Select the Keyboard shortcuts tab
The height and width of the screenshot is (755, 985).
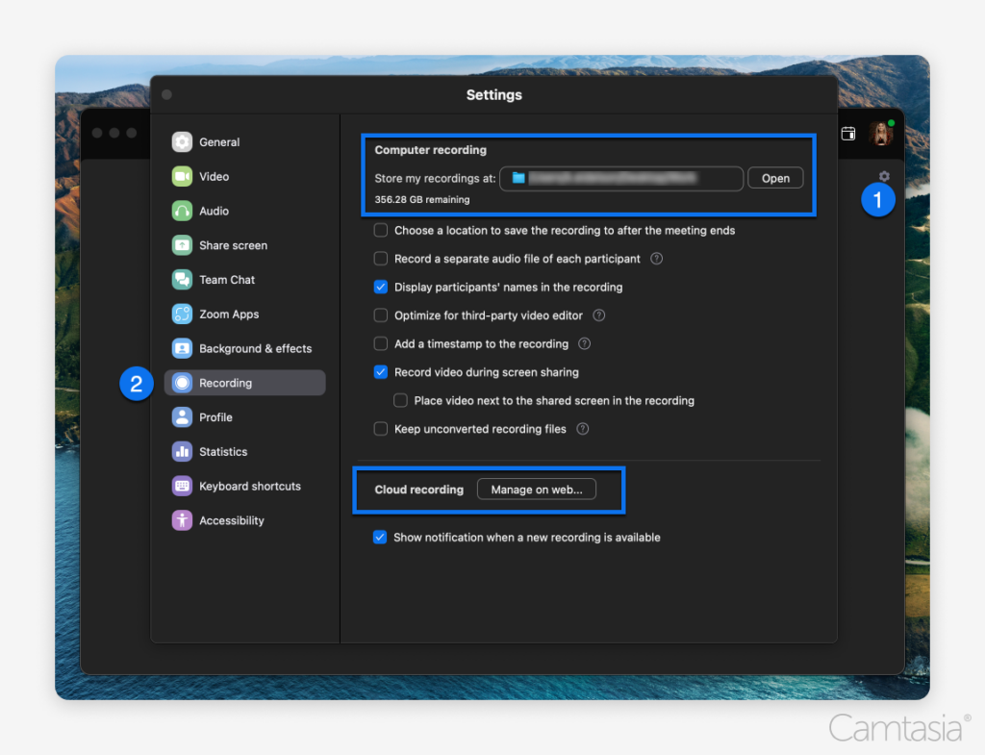pyautogui.click(x=245, y=486)
